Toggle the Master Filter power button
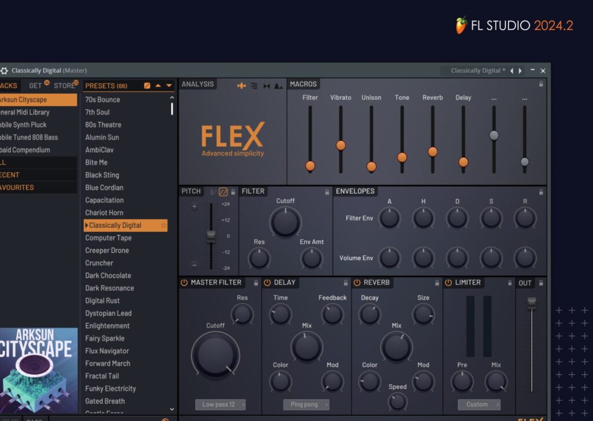 (x=184, y=283)
